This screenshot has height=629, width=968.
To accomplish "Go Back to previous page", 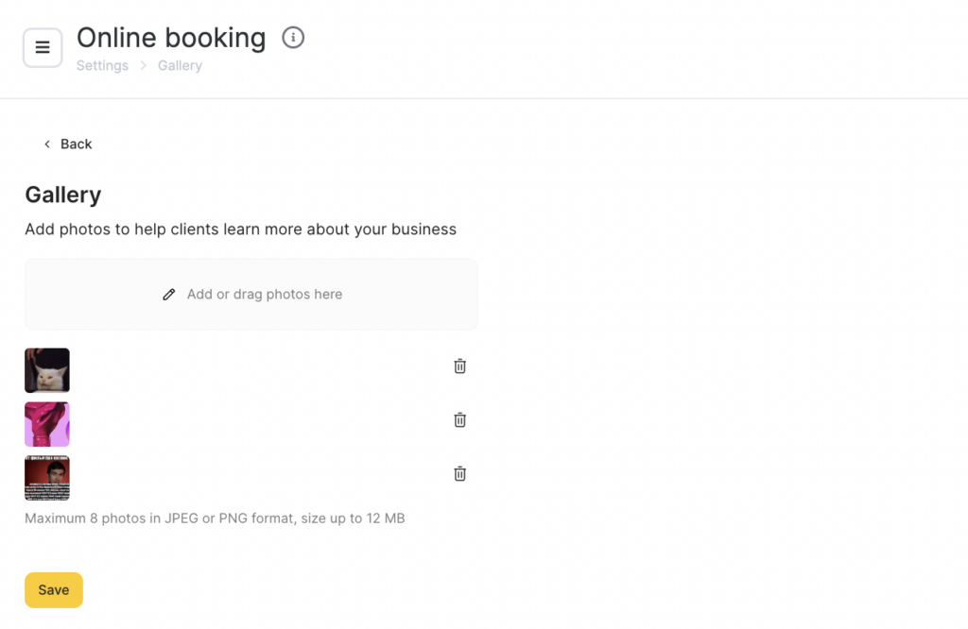I will point(76,144).
